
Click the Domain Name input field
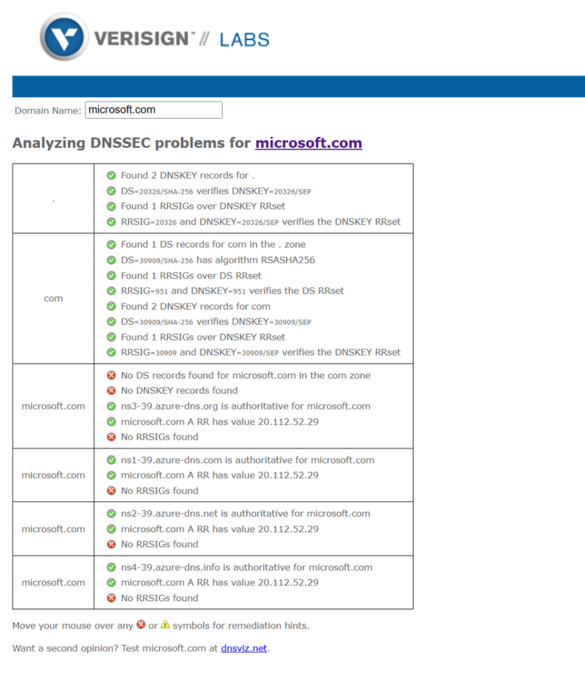(154, 110)
